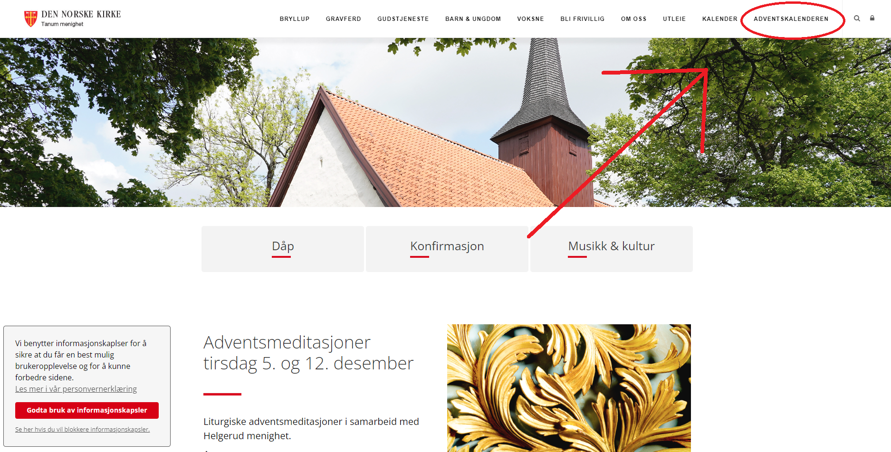The image size is (891, 452).
Task: Open the Bryllup menu item
Action: pyautogui.click(x=295, y=19)
